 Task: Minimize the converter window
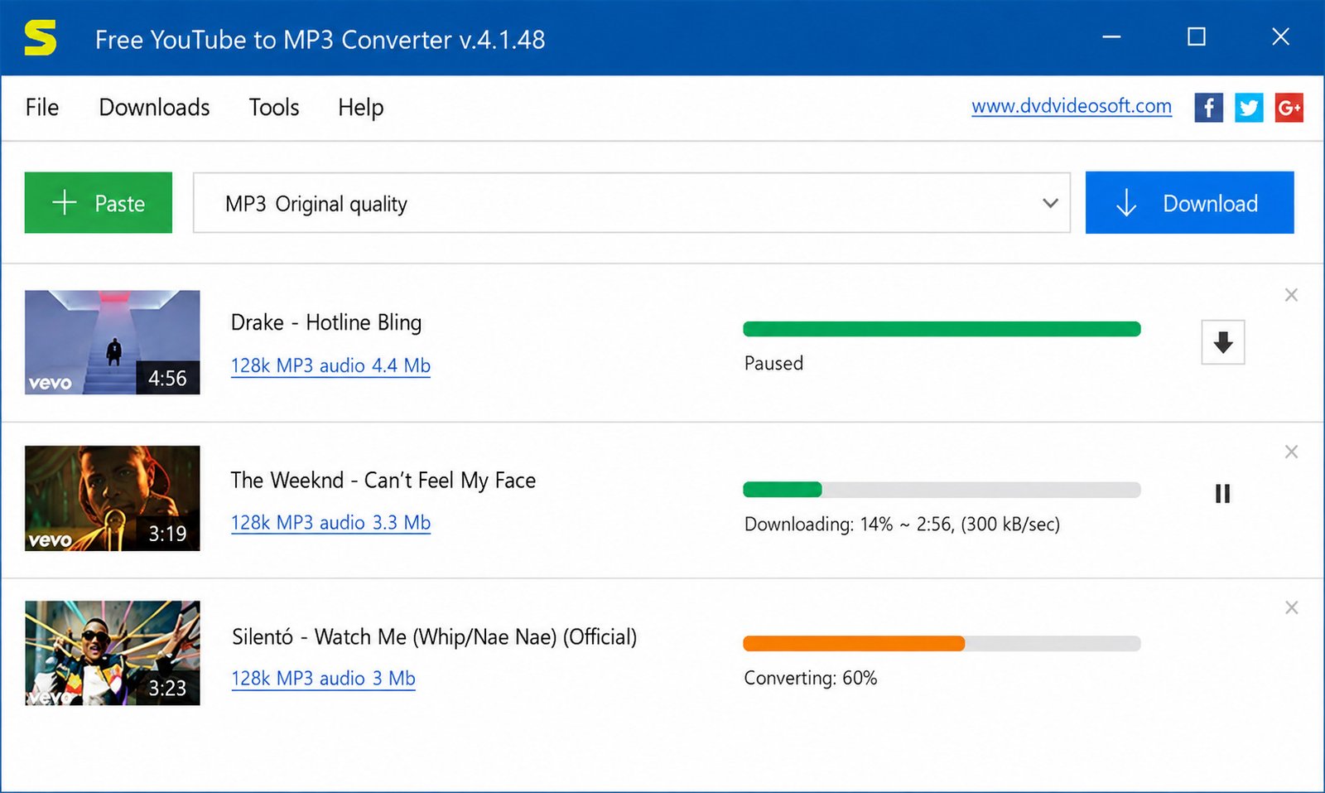pyautogui.click(x=1111, y=37)
